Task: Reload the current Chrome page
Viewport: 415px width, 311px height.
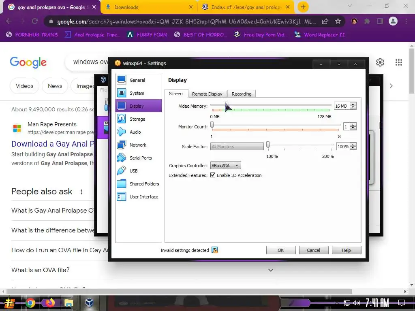Action: point(35,21)
